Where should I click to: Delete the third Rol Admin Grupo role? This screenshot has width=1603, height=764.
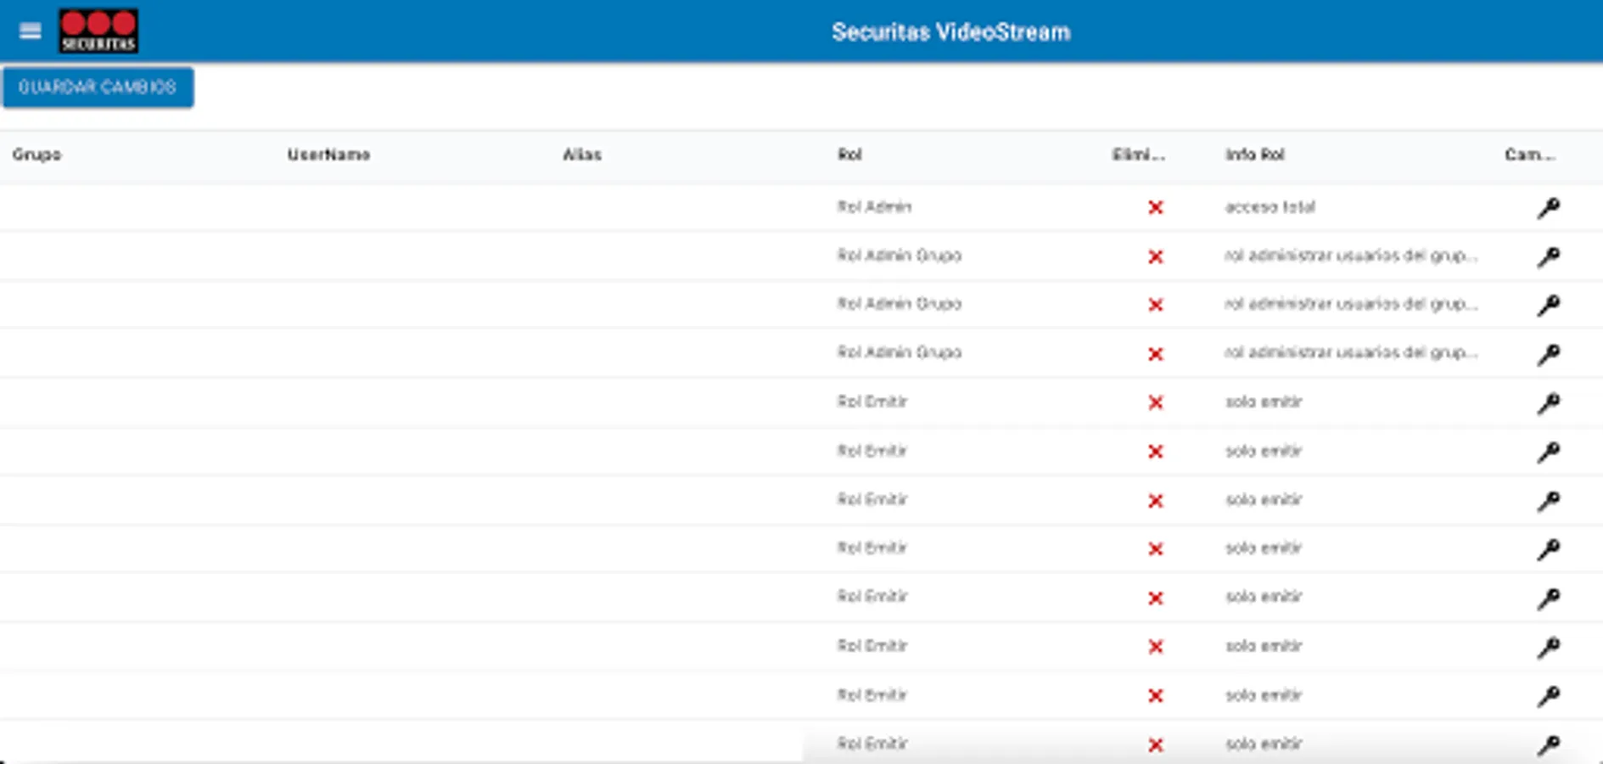(1156, 353)
